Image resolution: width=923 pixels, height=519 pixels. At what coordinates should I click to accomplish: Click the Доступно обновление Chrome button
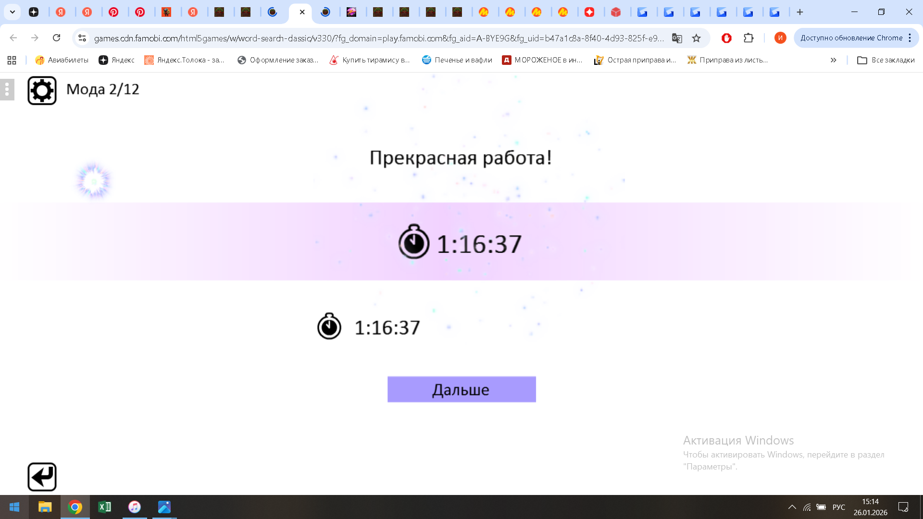(851, 37)
